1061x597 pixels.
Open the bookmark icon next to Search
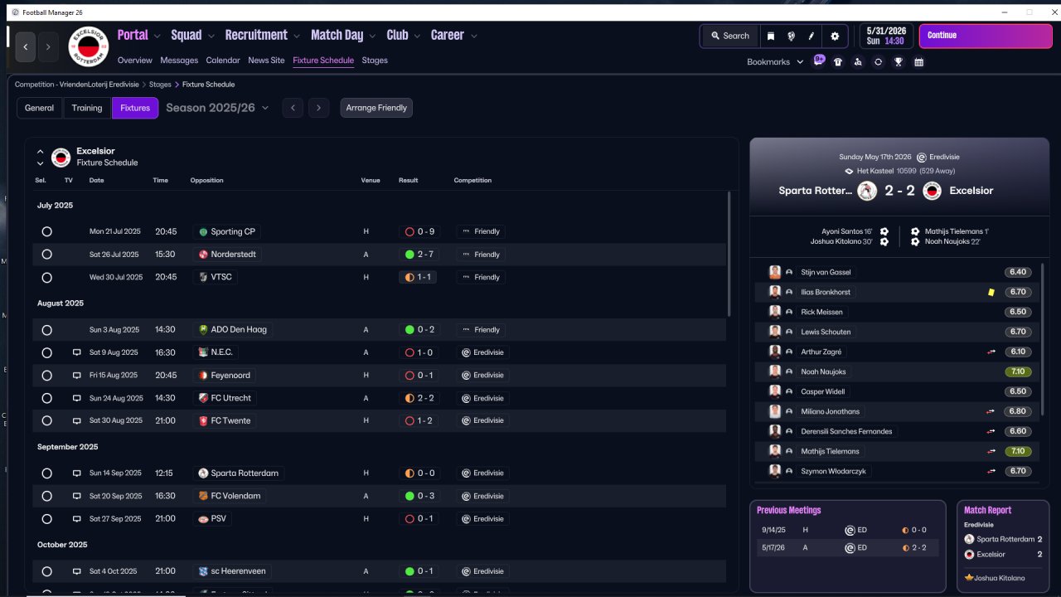[x=771, y=36]
